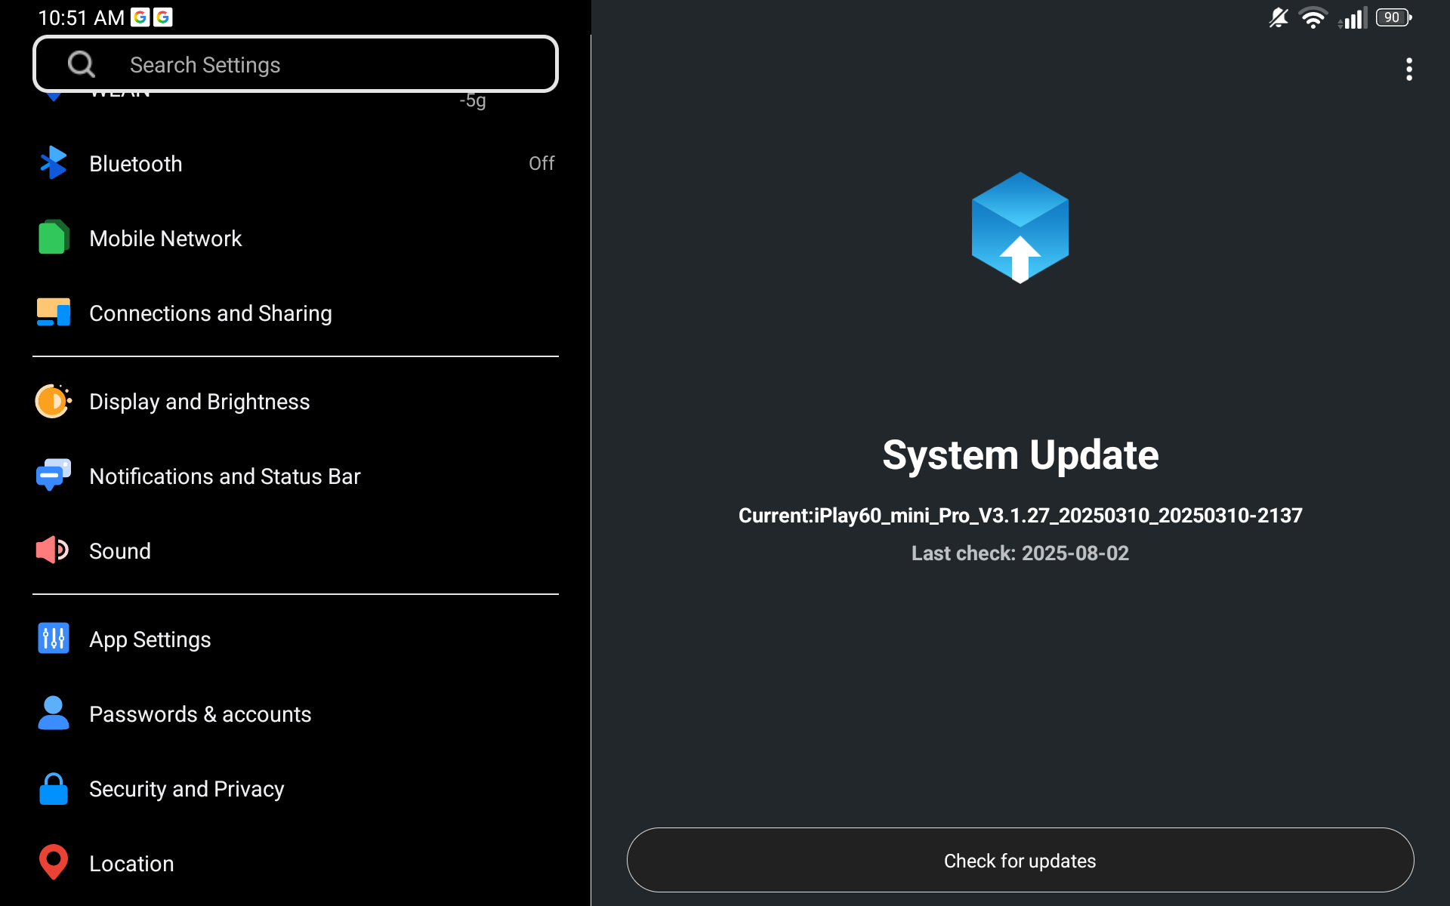
Task: Open Passwords & accounts via the person icon
Action: coord(53,713)
